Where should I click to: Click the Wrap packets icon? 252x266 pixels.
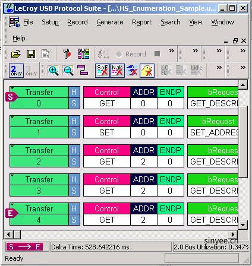[83, 71]
